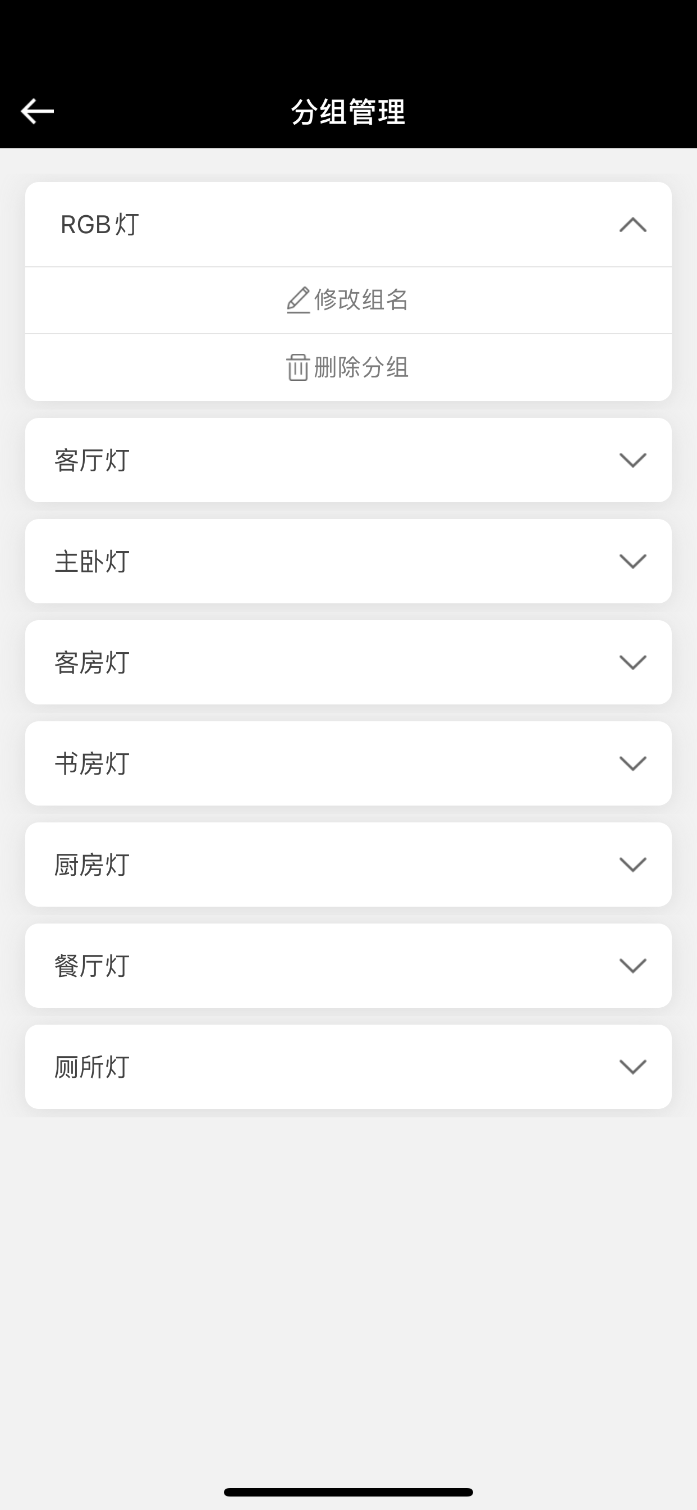Open the 书房灯 group row
The width and height of the screenshot is (697, 1510).
point(349,763)
